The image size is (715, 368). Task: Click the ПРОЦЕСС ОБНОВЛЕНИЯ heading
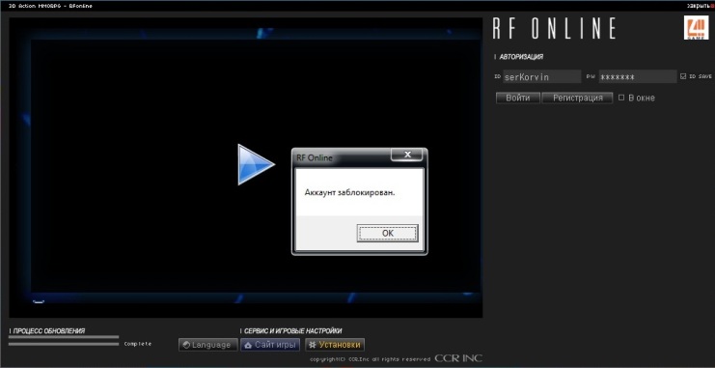(x=49, y=330)
